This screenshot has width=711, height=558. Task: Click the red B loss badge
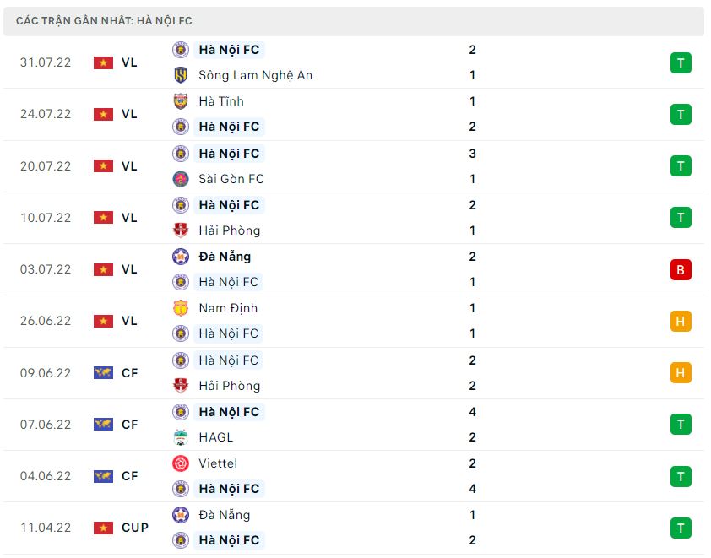tap(681, 269)
